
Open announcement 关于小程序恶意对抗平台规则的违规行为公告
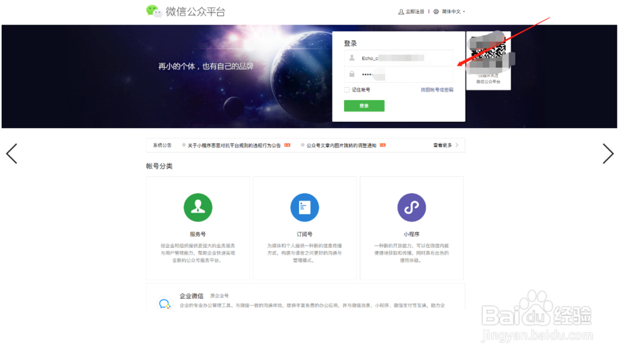[x=234, y=146]
